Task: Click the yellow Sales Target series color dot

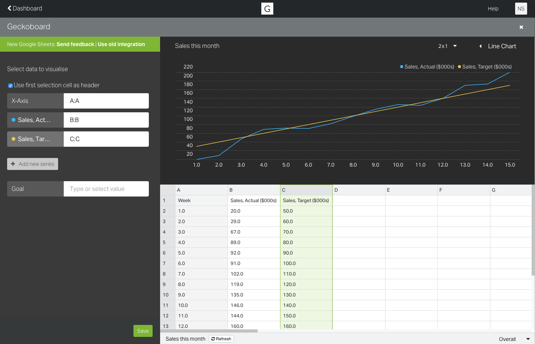Action: [x=13, y=139]
